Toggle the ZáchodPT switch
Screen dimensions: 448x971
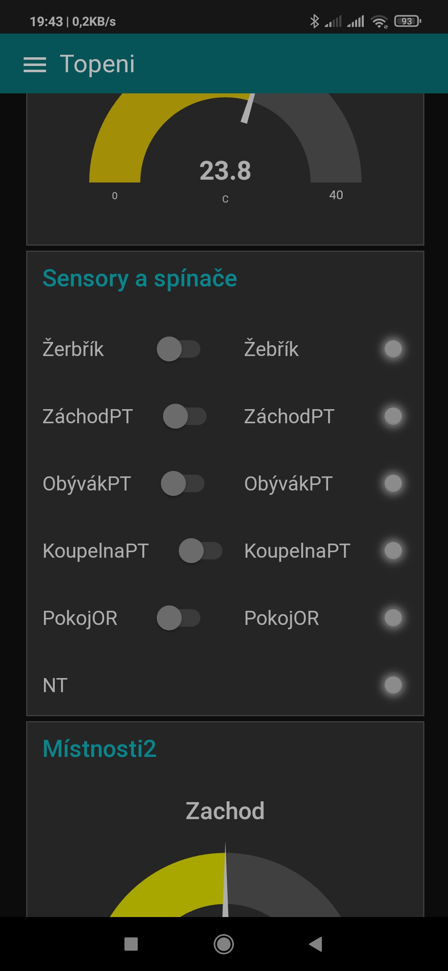(185, 416)
